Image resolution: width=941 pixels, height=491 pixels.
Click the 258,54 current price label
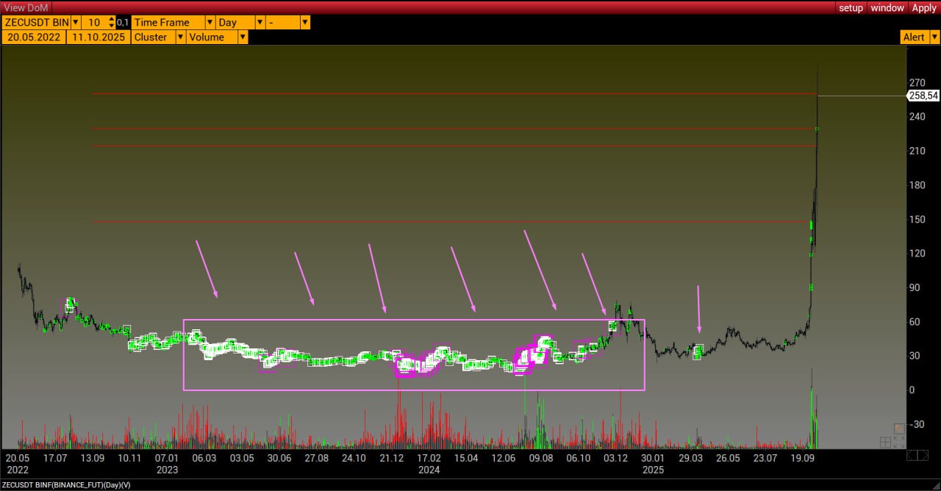point(923,96)
